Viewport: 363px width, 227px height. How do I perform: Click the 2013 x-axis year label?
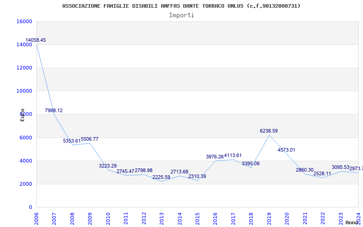(162, 217)
